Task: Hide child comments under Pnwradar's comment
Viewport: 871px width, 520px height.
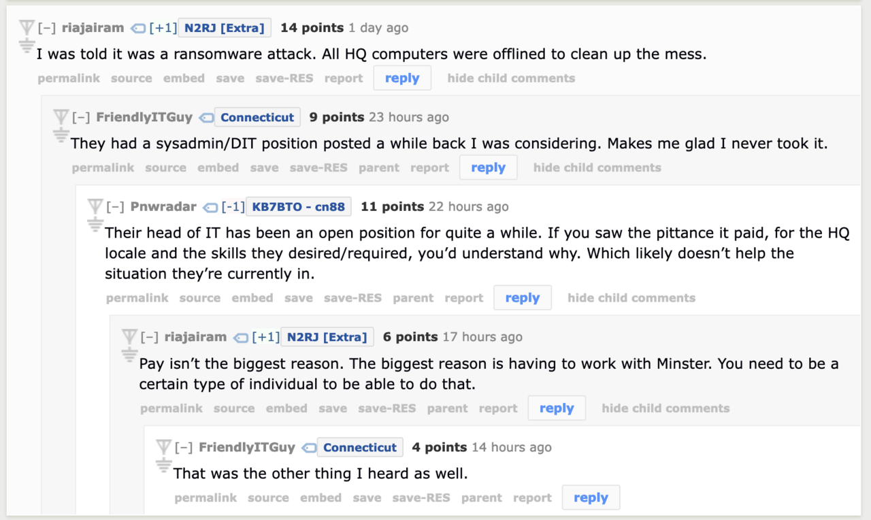Action: (631, 298)
